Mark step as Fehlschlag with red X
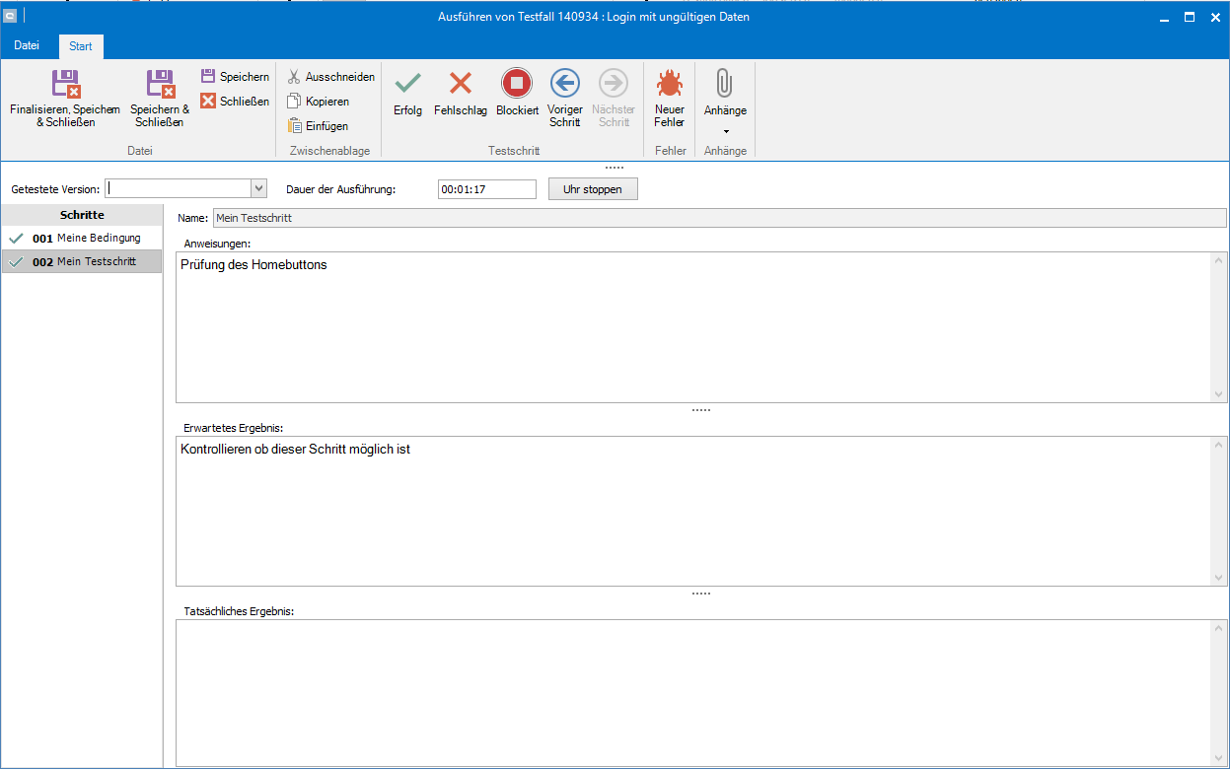The image size is (1230, 771). click(x=460, y=84)
